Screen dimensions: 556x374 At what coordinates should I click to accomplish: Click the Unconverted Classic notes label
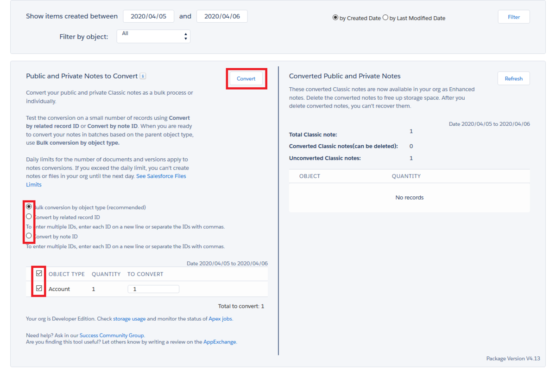(x=325, y=158)
